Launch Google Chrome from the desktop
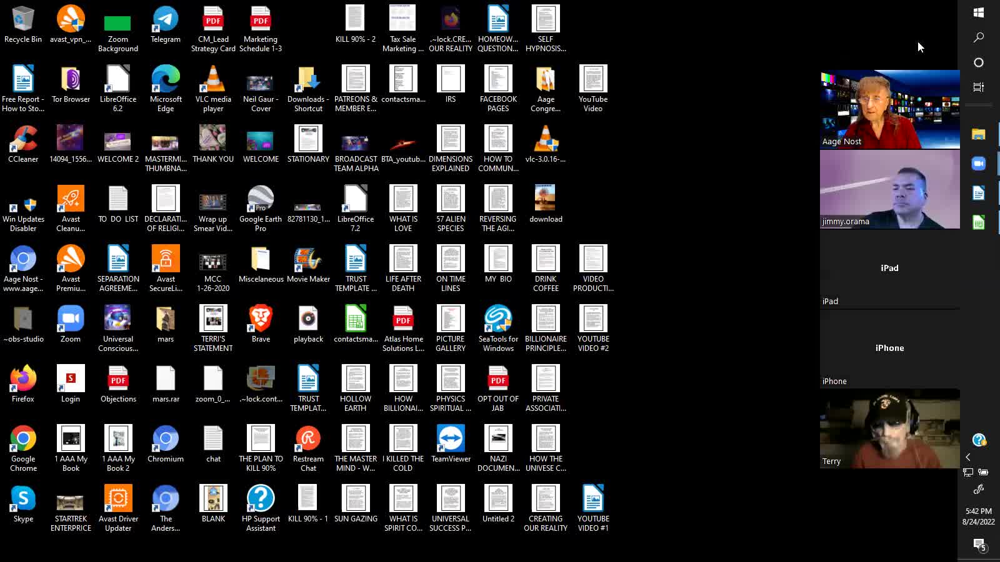Viewport: 1000px width, 562px height. pos(23,449)
